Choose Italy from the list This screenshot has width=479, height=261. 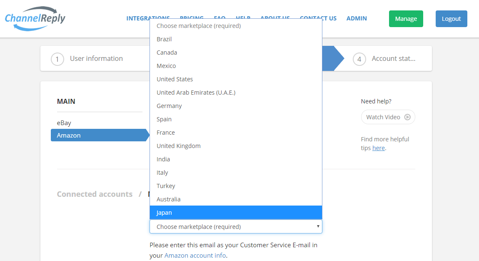[x=236, y=173]
